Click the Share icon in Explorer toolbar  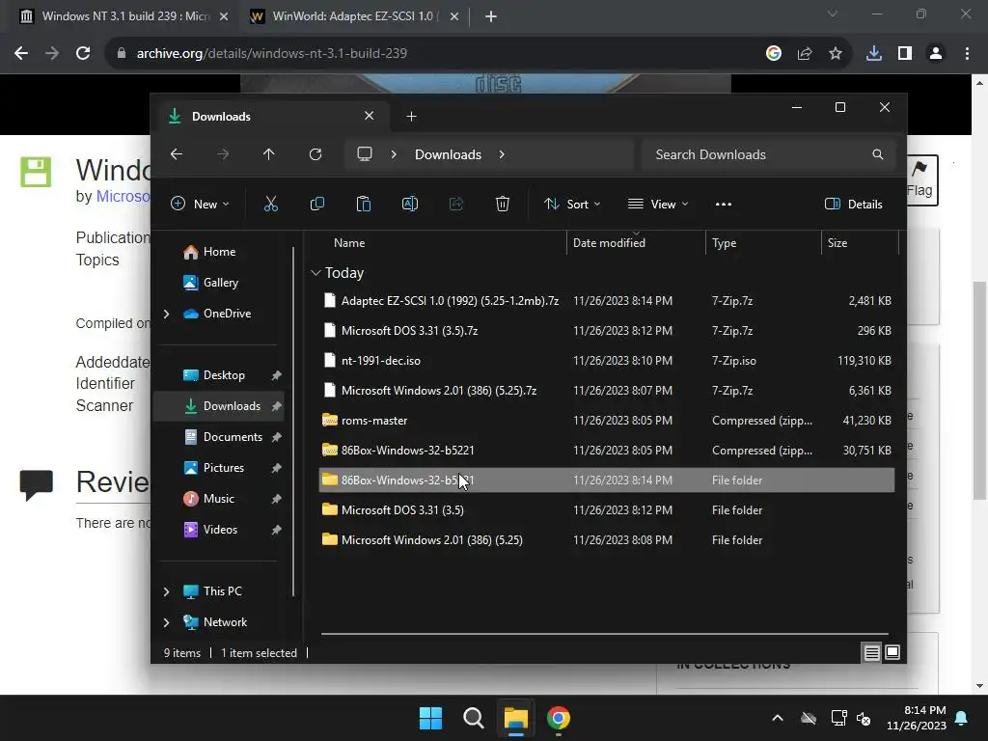coord(456,205)
